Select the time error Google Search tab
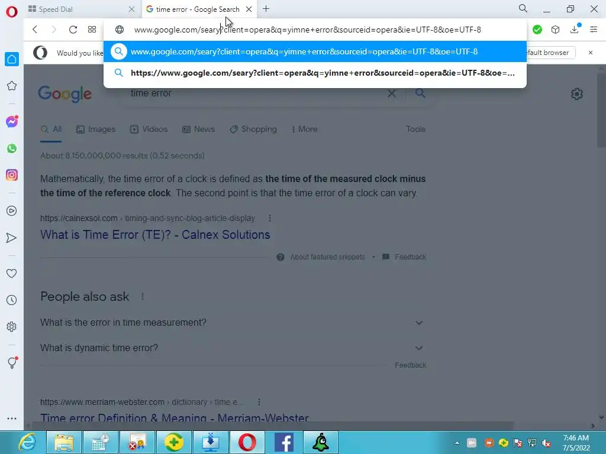Screen dimensions: 606x454 click(x=197, y=9)
